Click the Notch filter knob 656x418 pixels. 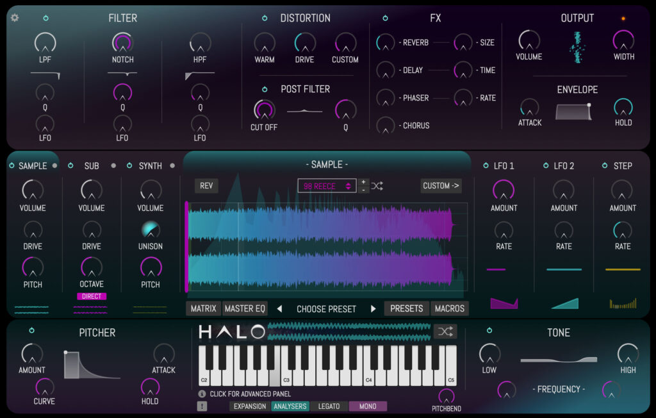point(122,43)
